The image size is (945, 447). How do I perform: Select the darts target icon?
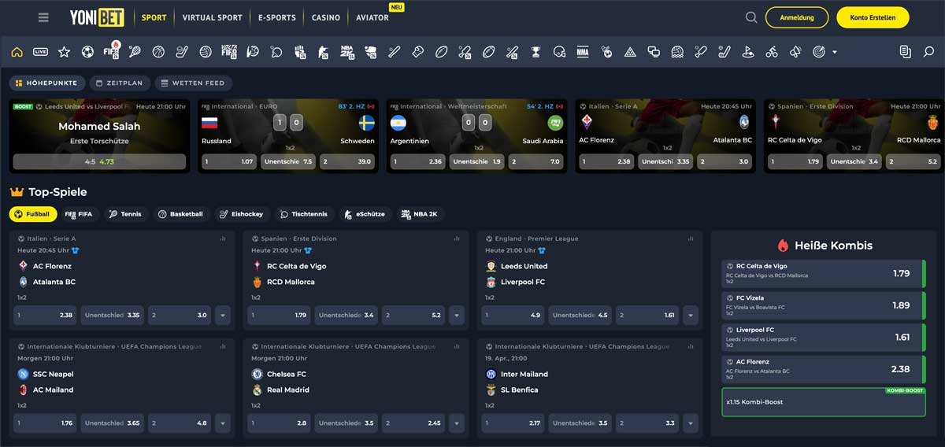(x=819, y=52)
